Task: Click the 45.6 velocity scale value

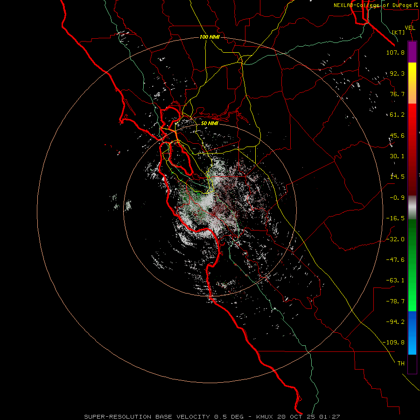Action: point(397,135)
